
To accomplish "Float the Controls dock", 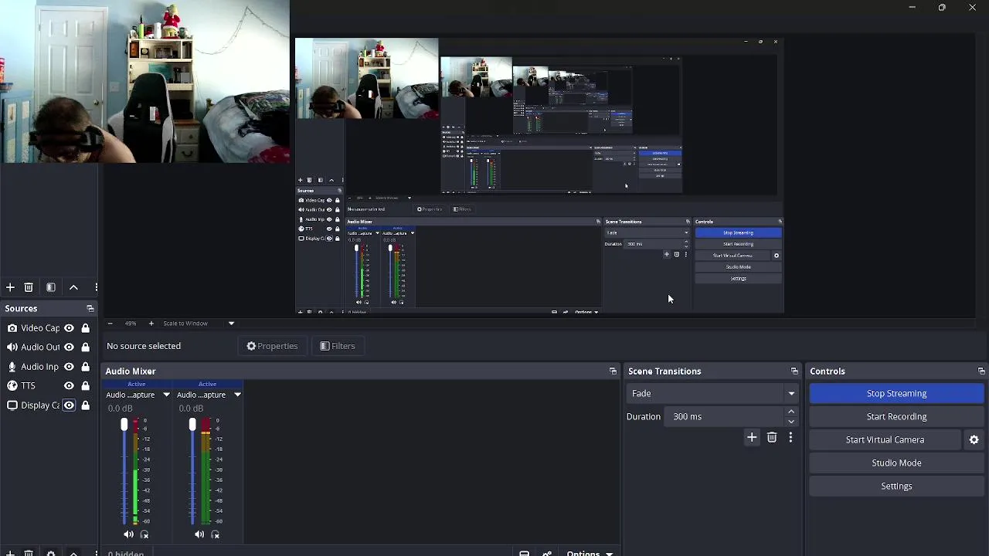I will [981, 371].
